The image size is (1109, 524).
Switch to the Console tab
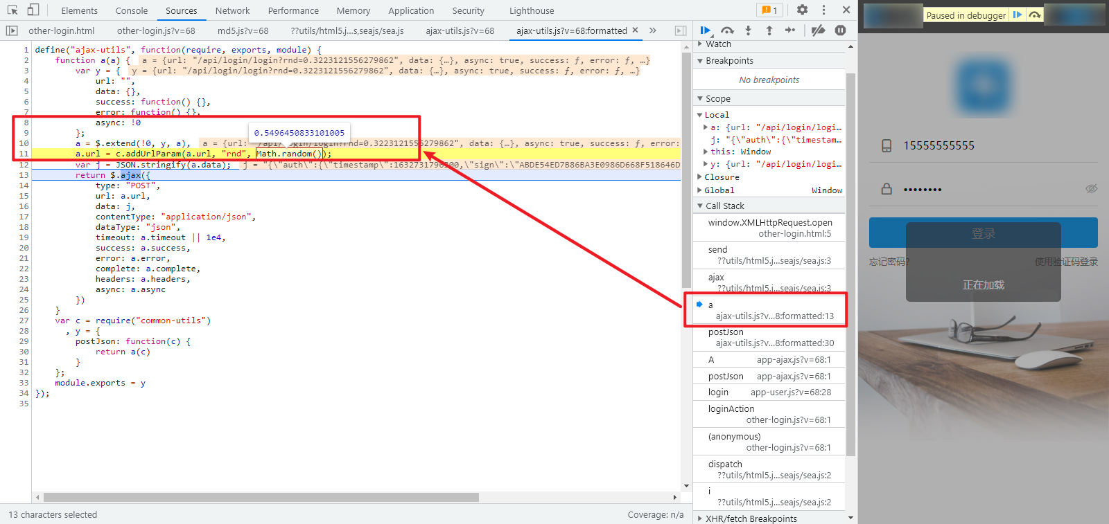[132, 10]
